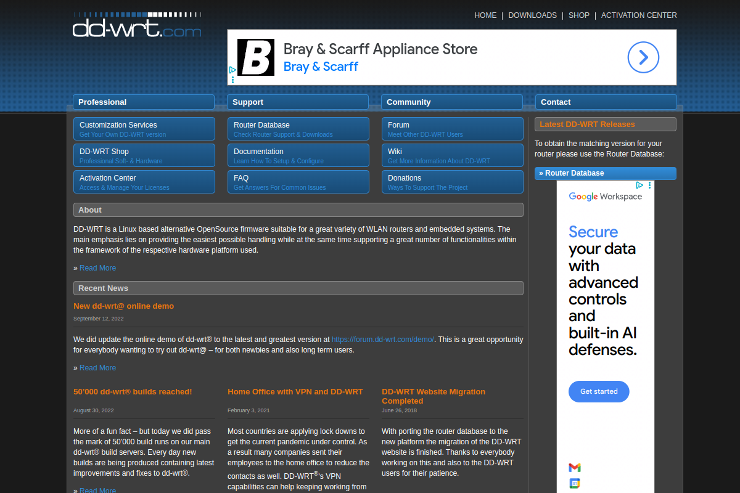740x493 pixels.
Task: Click the Google Workspace logo
Action: [606, 197]
